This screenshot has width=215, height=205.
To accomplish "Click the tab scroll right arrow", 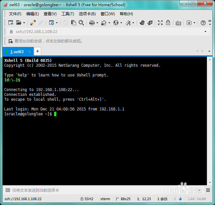I will pos(202,51).
